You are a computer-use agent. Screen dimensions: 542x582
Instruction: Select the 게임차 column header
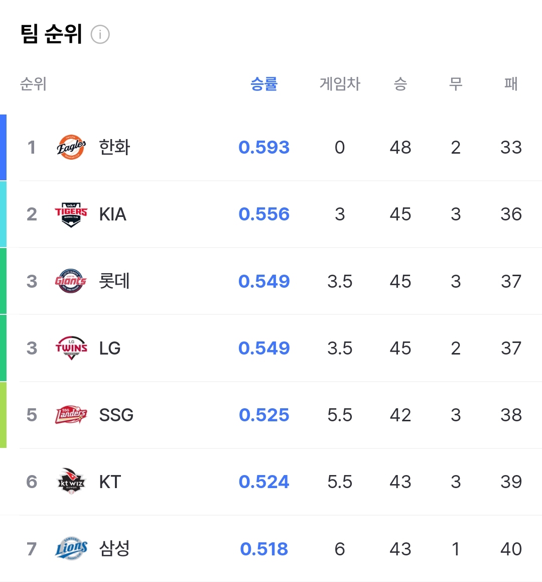(x=340, y=84)
